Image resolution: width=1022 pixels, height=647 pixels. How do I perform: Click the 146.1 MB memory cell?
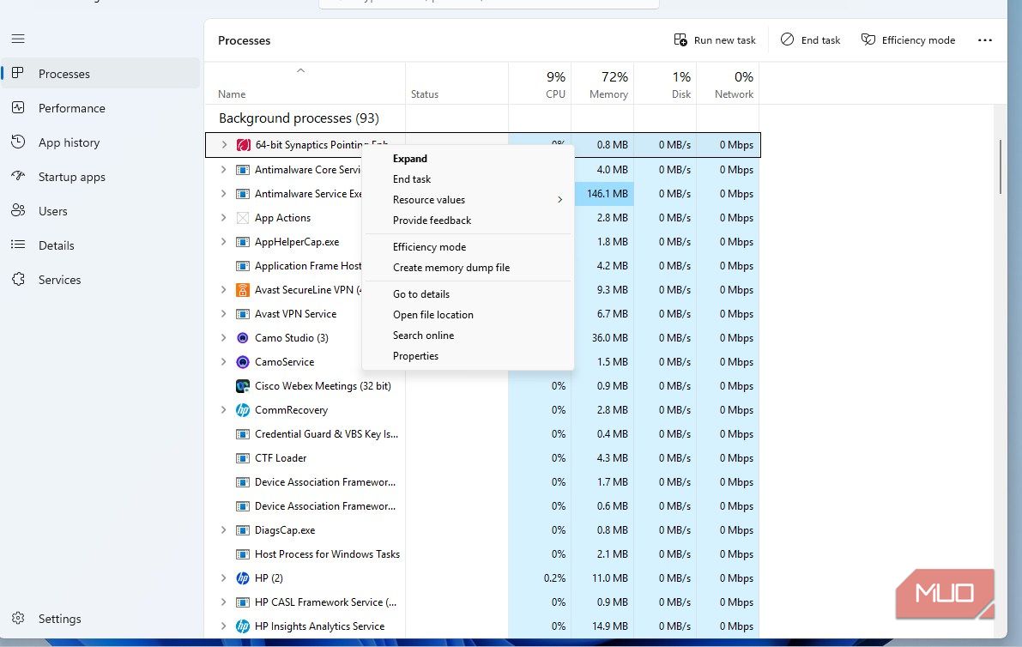(603, 194)
